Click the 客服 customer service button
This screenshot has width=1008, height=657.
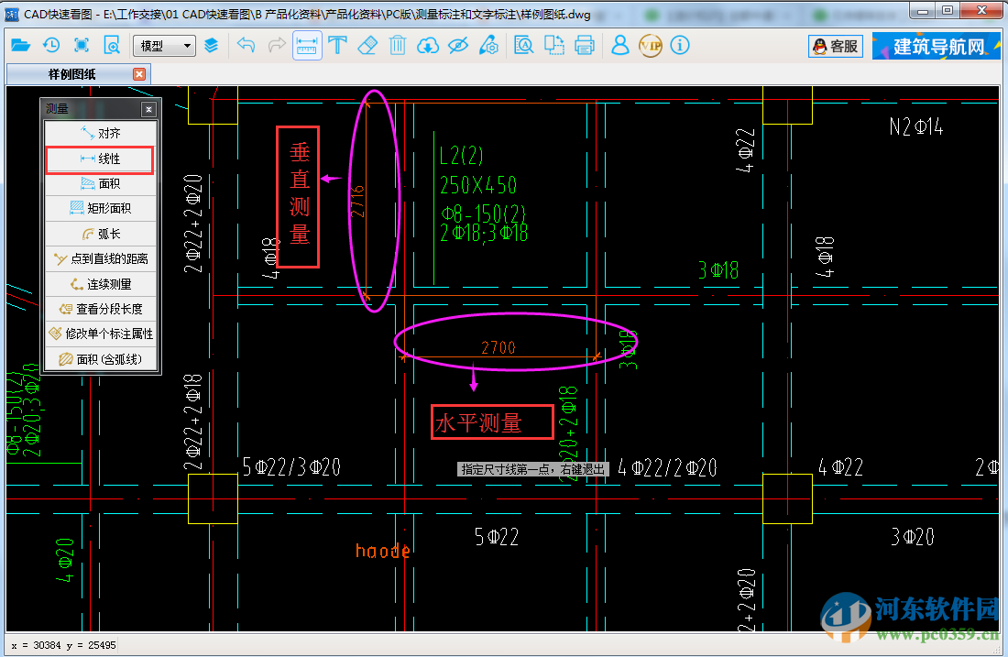pos(836,46)
